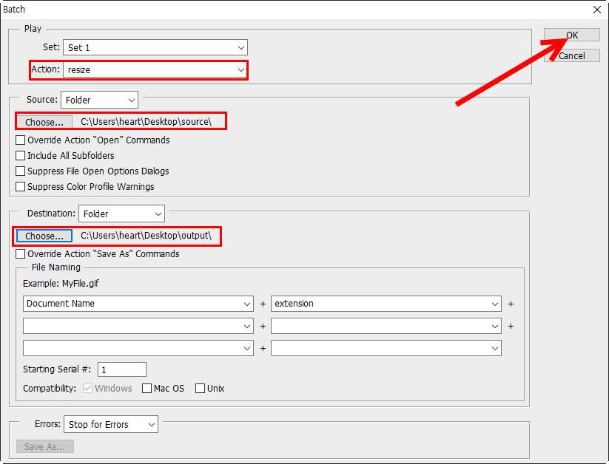Click the OK button
The height and width of the screenshot is (464, 609).
point(572,35)
